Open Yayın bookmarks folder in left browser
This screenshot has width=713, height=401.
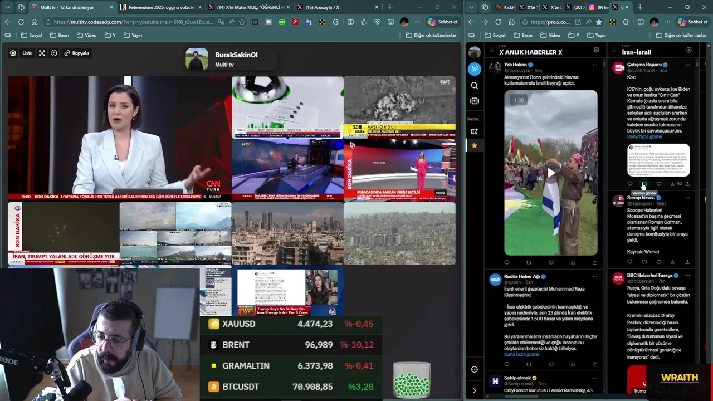click(x=133, y=35)
